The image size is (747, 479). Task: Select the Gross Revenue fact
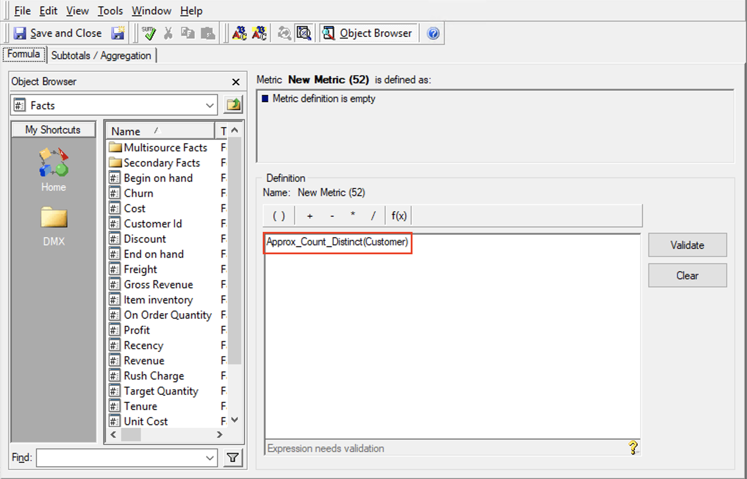pos(158,284)
